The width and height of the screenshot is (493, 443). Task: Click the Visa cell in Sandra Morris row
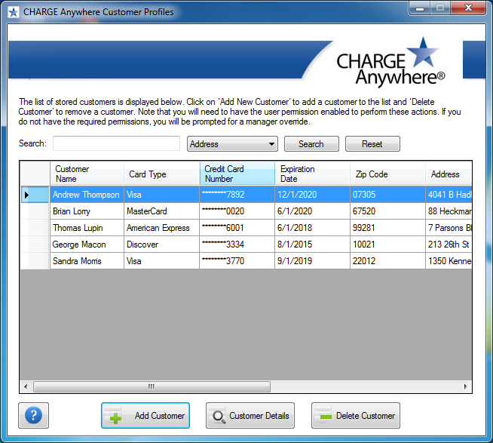pos(161,261)
